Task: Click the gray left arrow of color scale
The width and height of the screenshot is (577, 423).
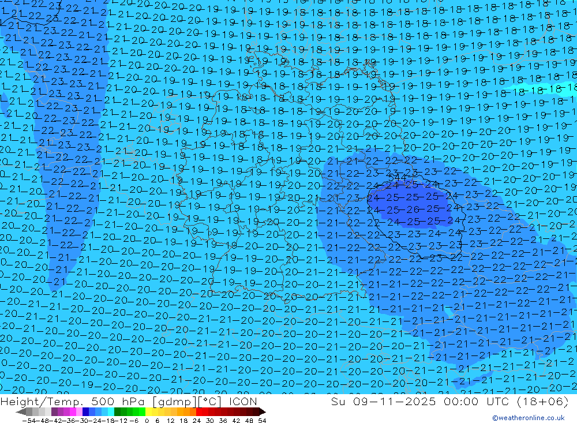Action: click(21, 411)
